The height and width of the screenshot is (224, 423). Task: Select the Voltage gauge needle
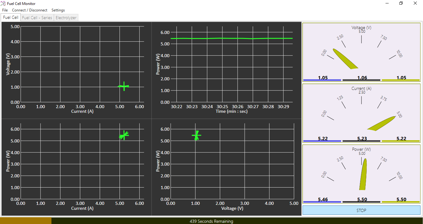[x=345, y=59]
